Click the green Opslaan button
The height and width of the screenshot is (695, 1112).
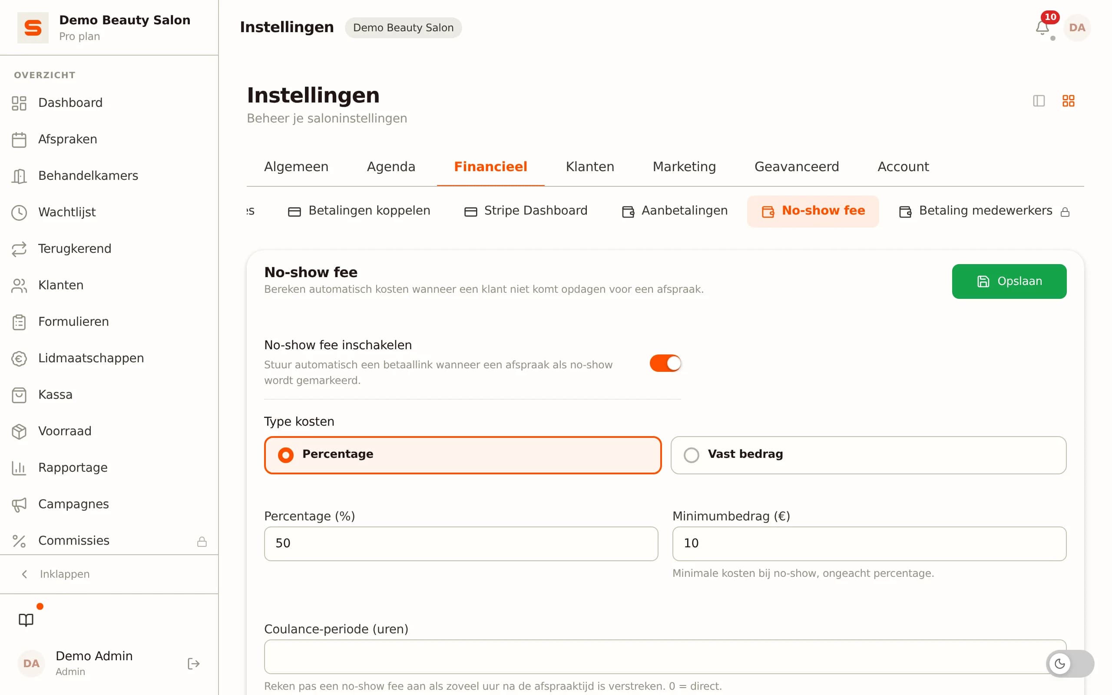[1009, 281]
